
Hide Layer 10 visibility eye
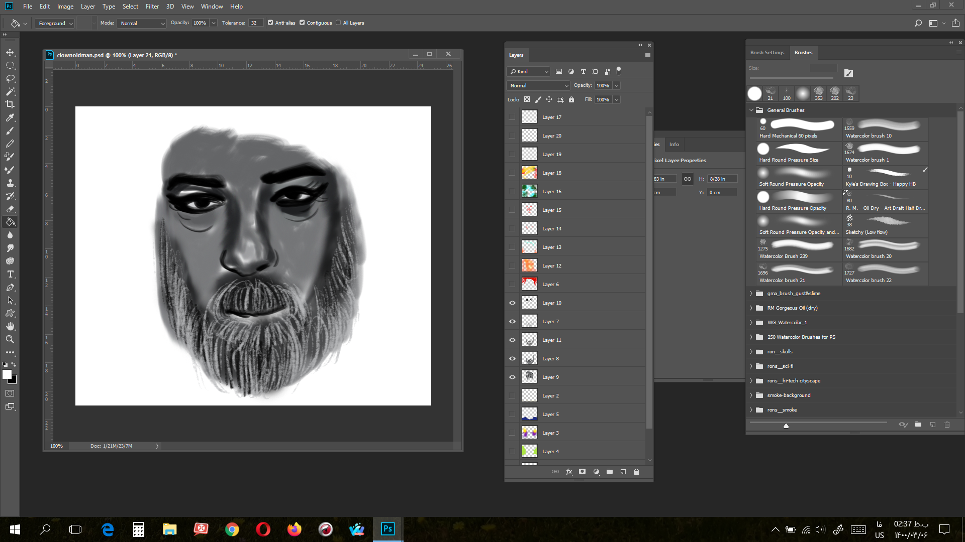pos(512,303)
